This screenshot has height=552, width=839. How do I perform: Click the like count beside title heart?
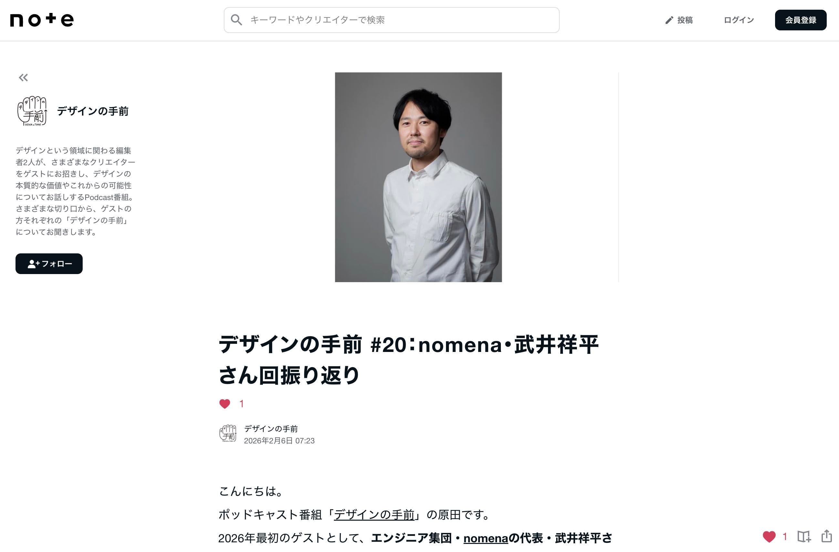pos(242,404)
